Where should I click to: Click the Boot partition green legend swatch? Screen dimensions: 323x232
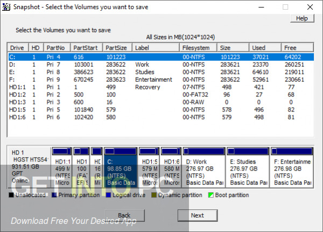point(210,195)
